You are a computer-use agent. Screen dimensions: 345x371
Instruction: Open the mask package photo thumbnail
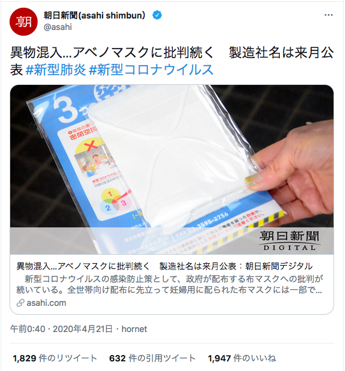172,169
